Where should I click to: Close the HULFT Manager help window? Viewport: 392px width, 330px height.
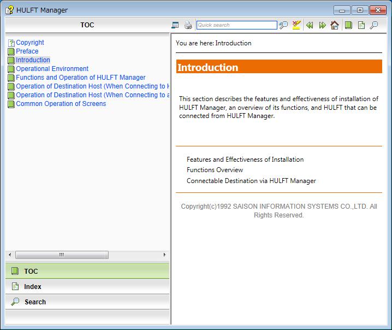(378, 10)
